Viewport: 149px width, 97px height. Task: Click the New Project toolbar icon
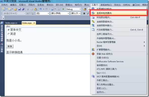point(4,9)
